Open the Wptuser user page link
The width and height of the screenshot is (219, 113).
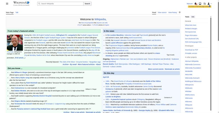point(189,4)
